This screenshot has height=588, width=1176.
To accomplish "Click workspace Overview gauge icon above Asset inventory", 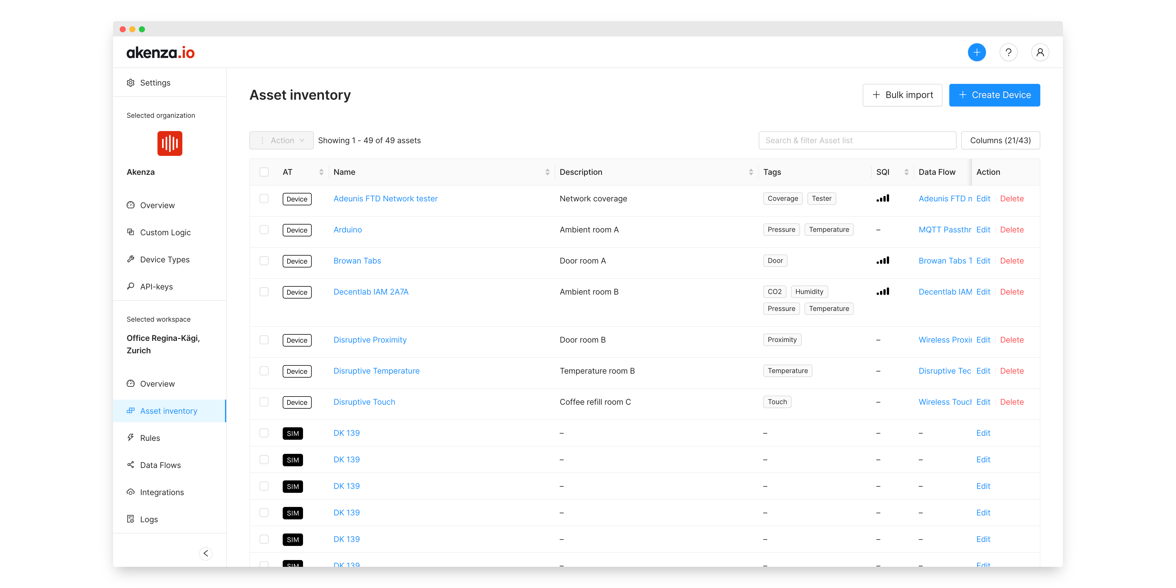I will (x=131, y=383).
